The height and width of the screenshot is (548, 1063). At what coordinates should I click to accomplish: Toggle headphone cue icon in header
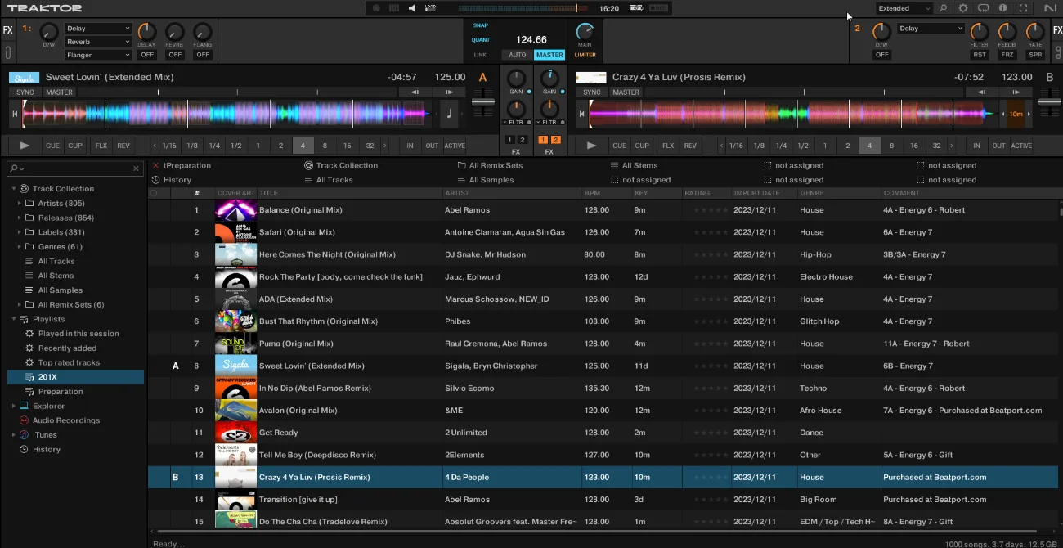(983, 8)
